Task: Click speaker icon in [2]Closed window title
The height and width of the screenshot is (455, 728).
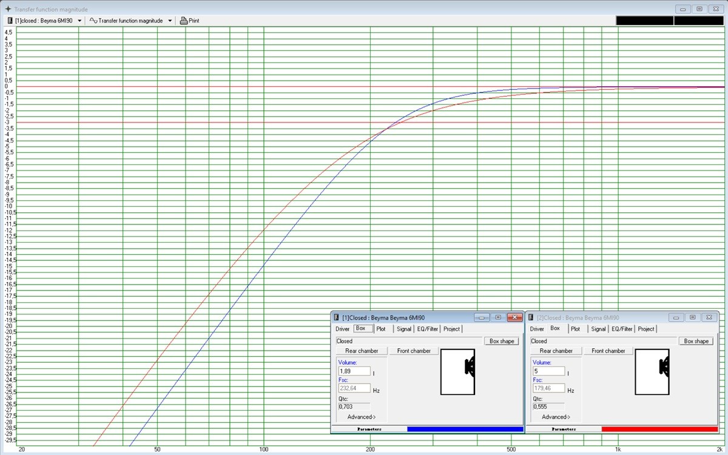Action: click(x=531, y=317)
